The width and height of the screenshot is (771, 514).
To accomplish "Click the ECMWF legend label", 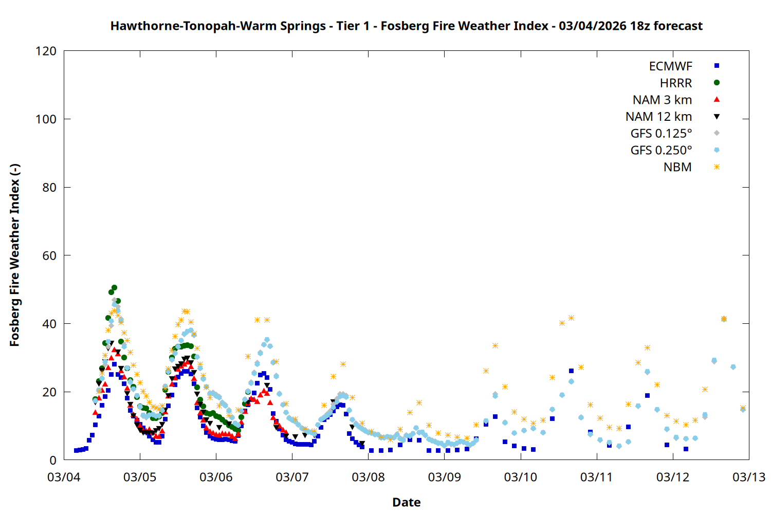I will pos(670,66).
